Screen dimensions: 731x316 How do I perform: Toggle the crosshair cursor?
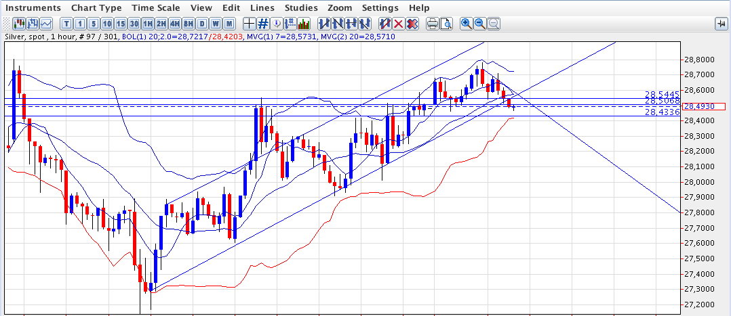click(249, 24)
